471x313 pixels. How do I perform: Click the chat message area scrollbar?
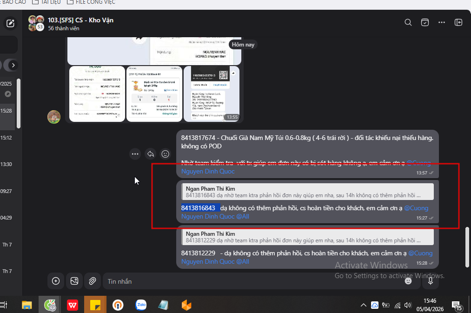point(467,247)
